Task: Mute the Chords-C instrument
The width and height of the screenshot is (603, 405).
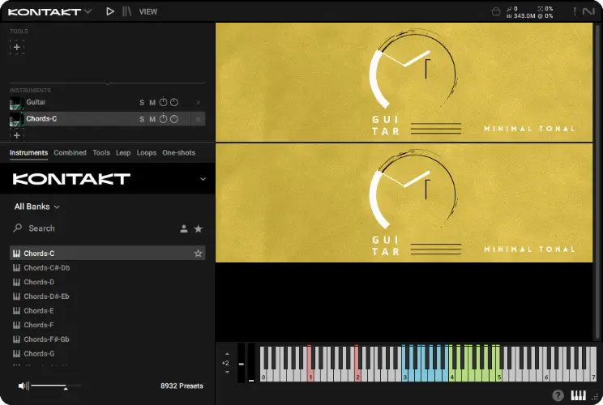Action: 152,119
